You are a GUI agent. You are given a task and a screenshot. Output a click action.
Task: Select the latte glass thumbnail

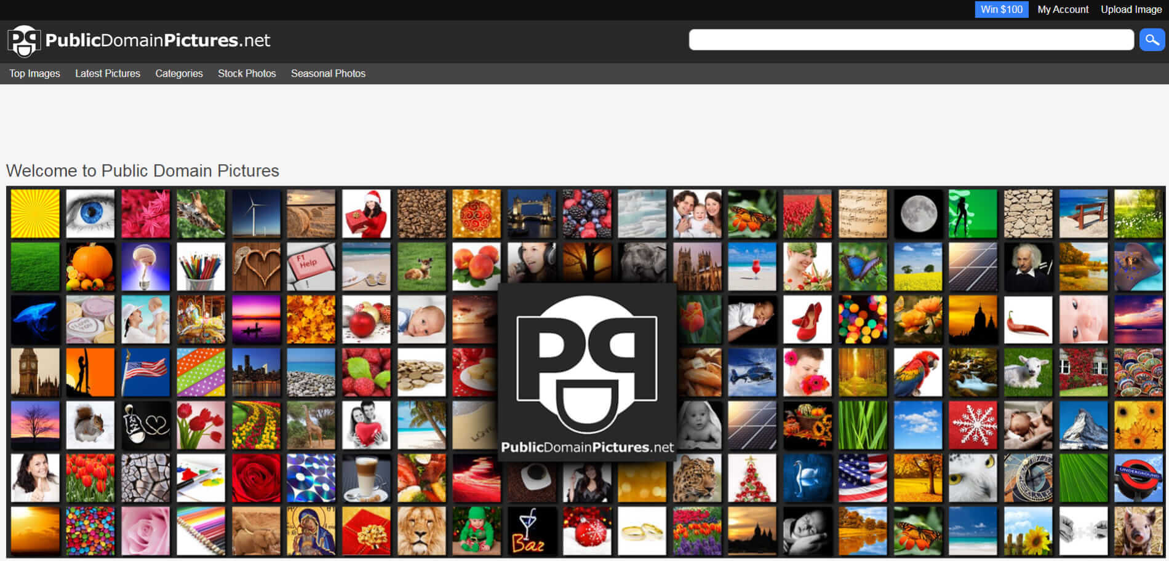pyautogui.click(x=366, y=478)
